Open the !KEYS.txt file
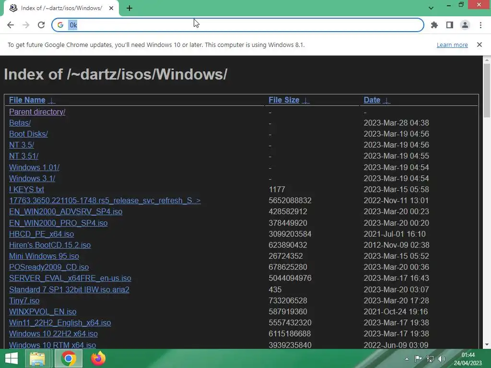This screenshot has height=368, width=491. click(26, 189)
